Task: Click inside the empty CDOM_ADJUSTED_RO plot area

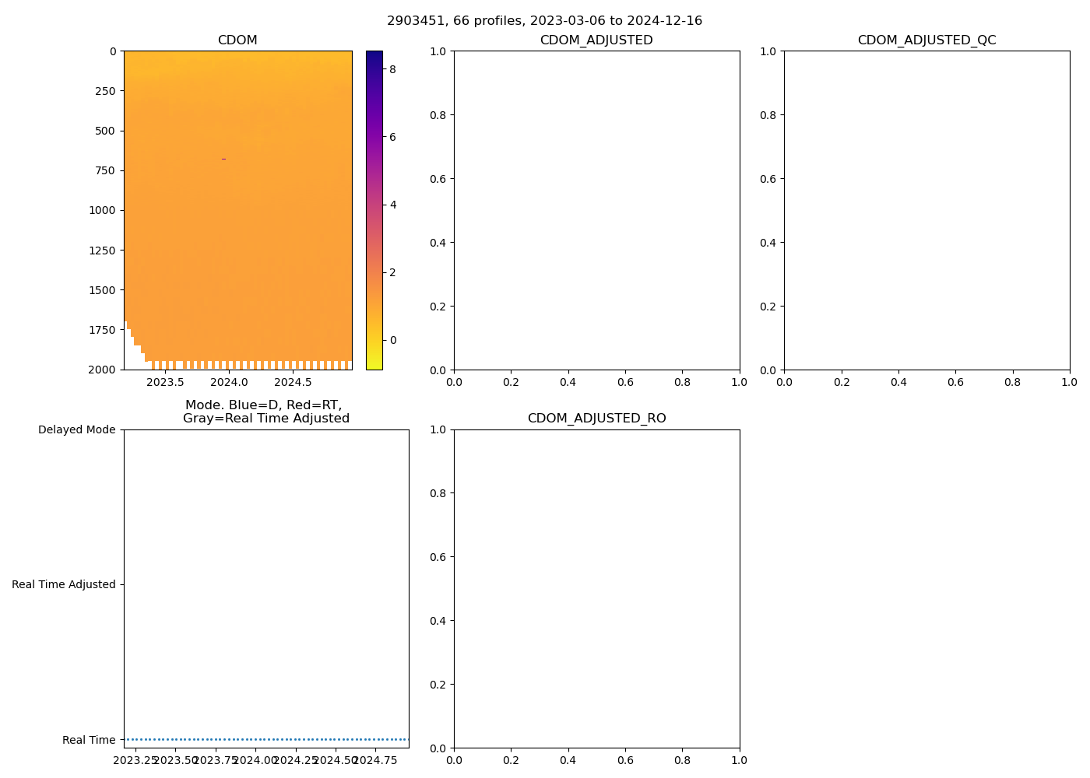Action: pyautogui.click(x=596, y=588)
